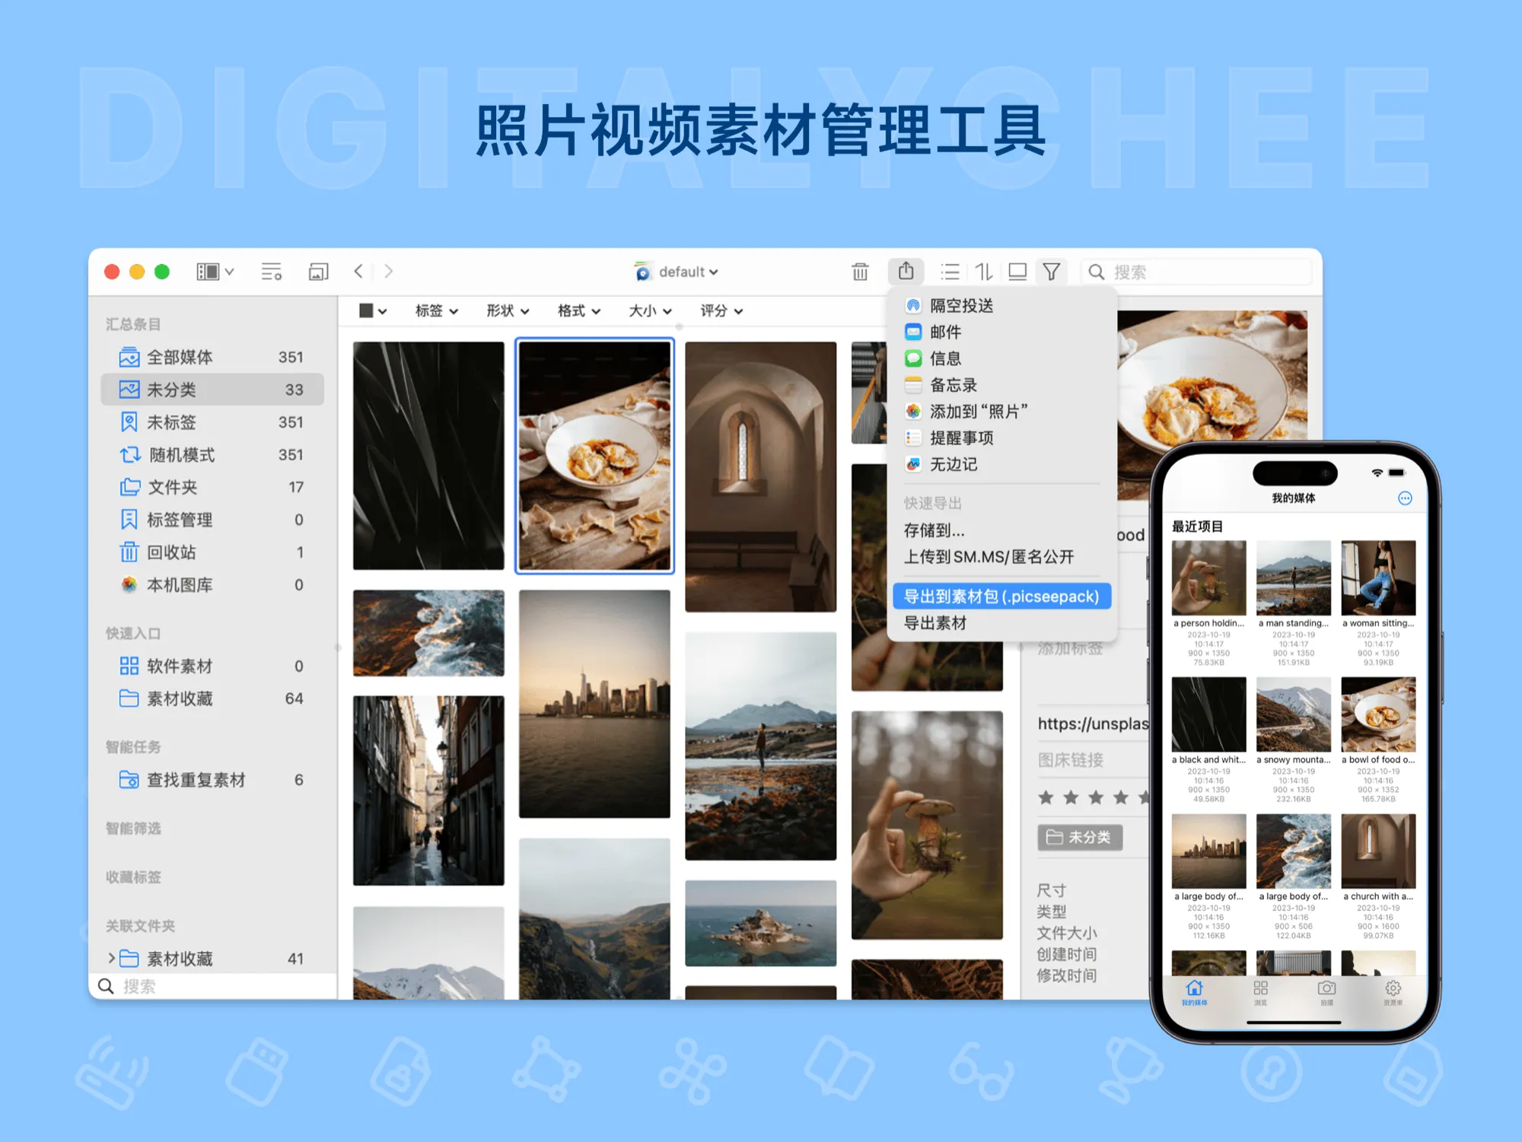The width and height of the screenshot is (1522, 1142).
Task: Toggle the preview panel layout icon
Action: coord(1017,272)
